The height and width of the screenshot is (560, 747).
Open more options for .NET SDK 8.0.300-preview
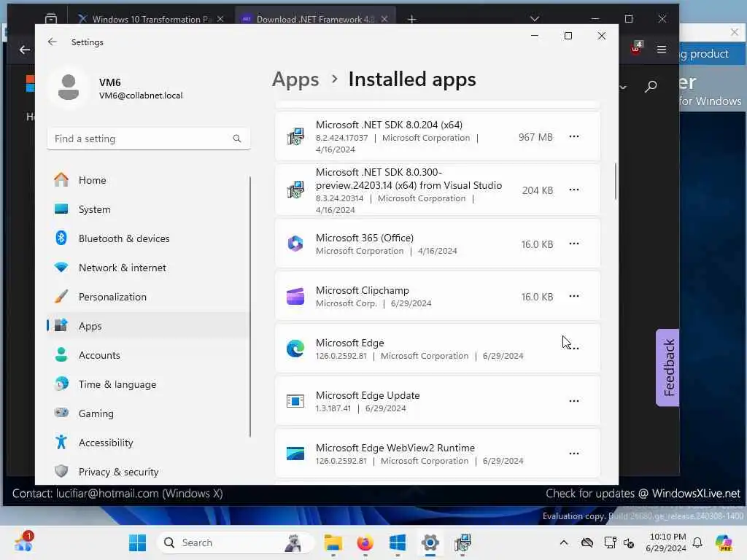(x=574, y=190)
